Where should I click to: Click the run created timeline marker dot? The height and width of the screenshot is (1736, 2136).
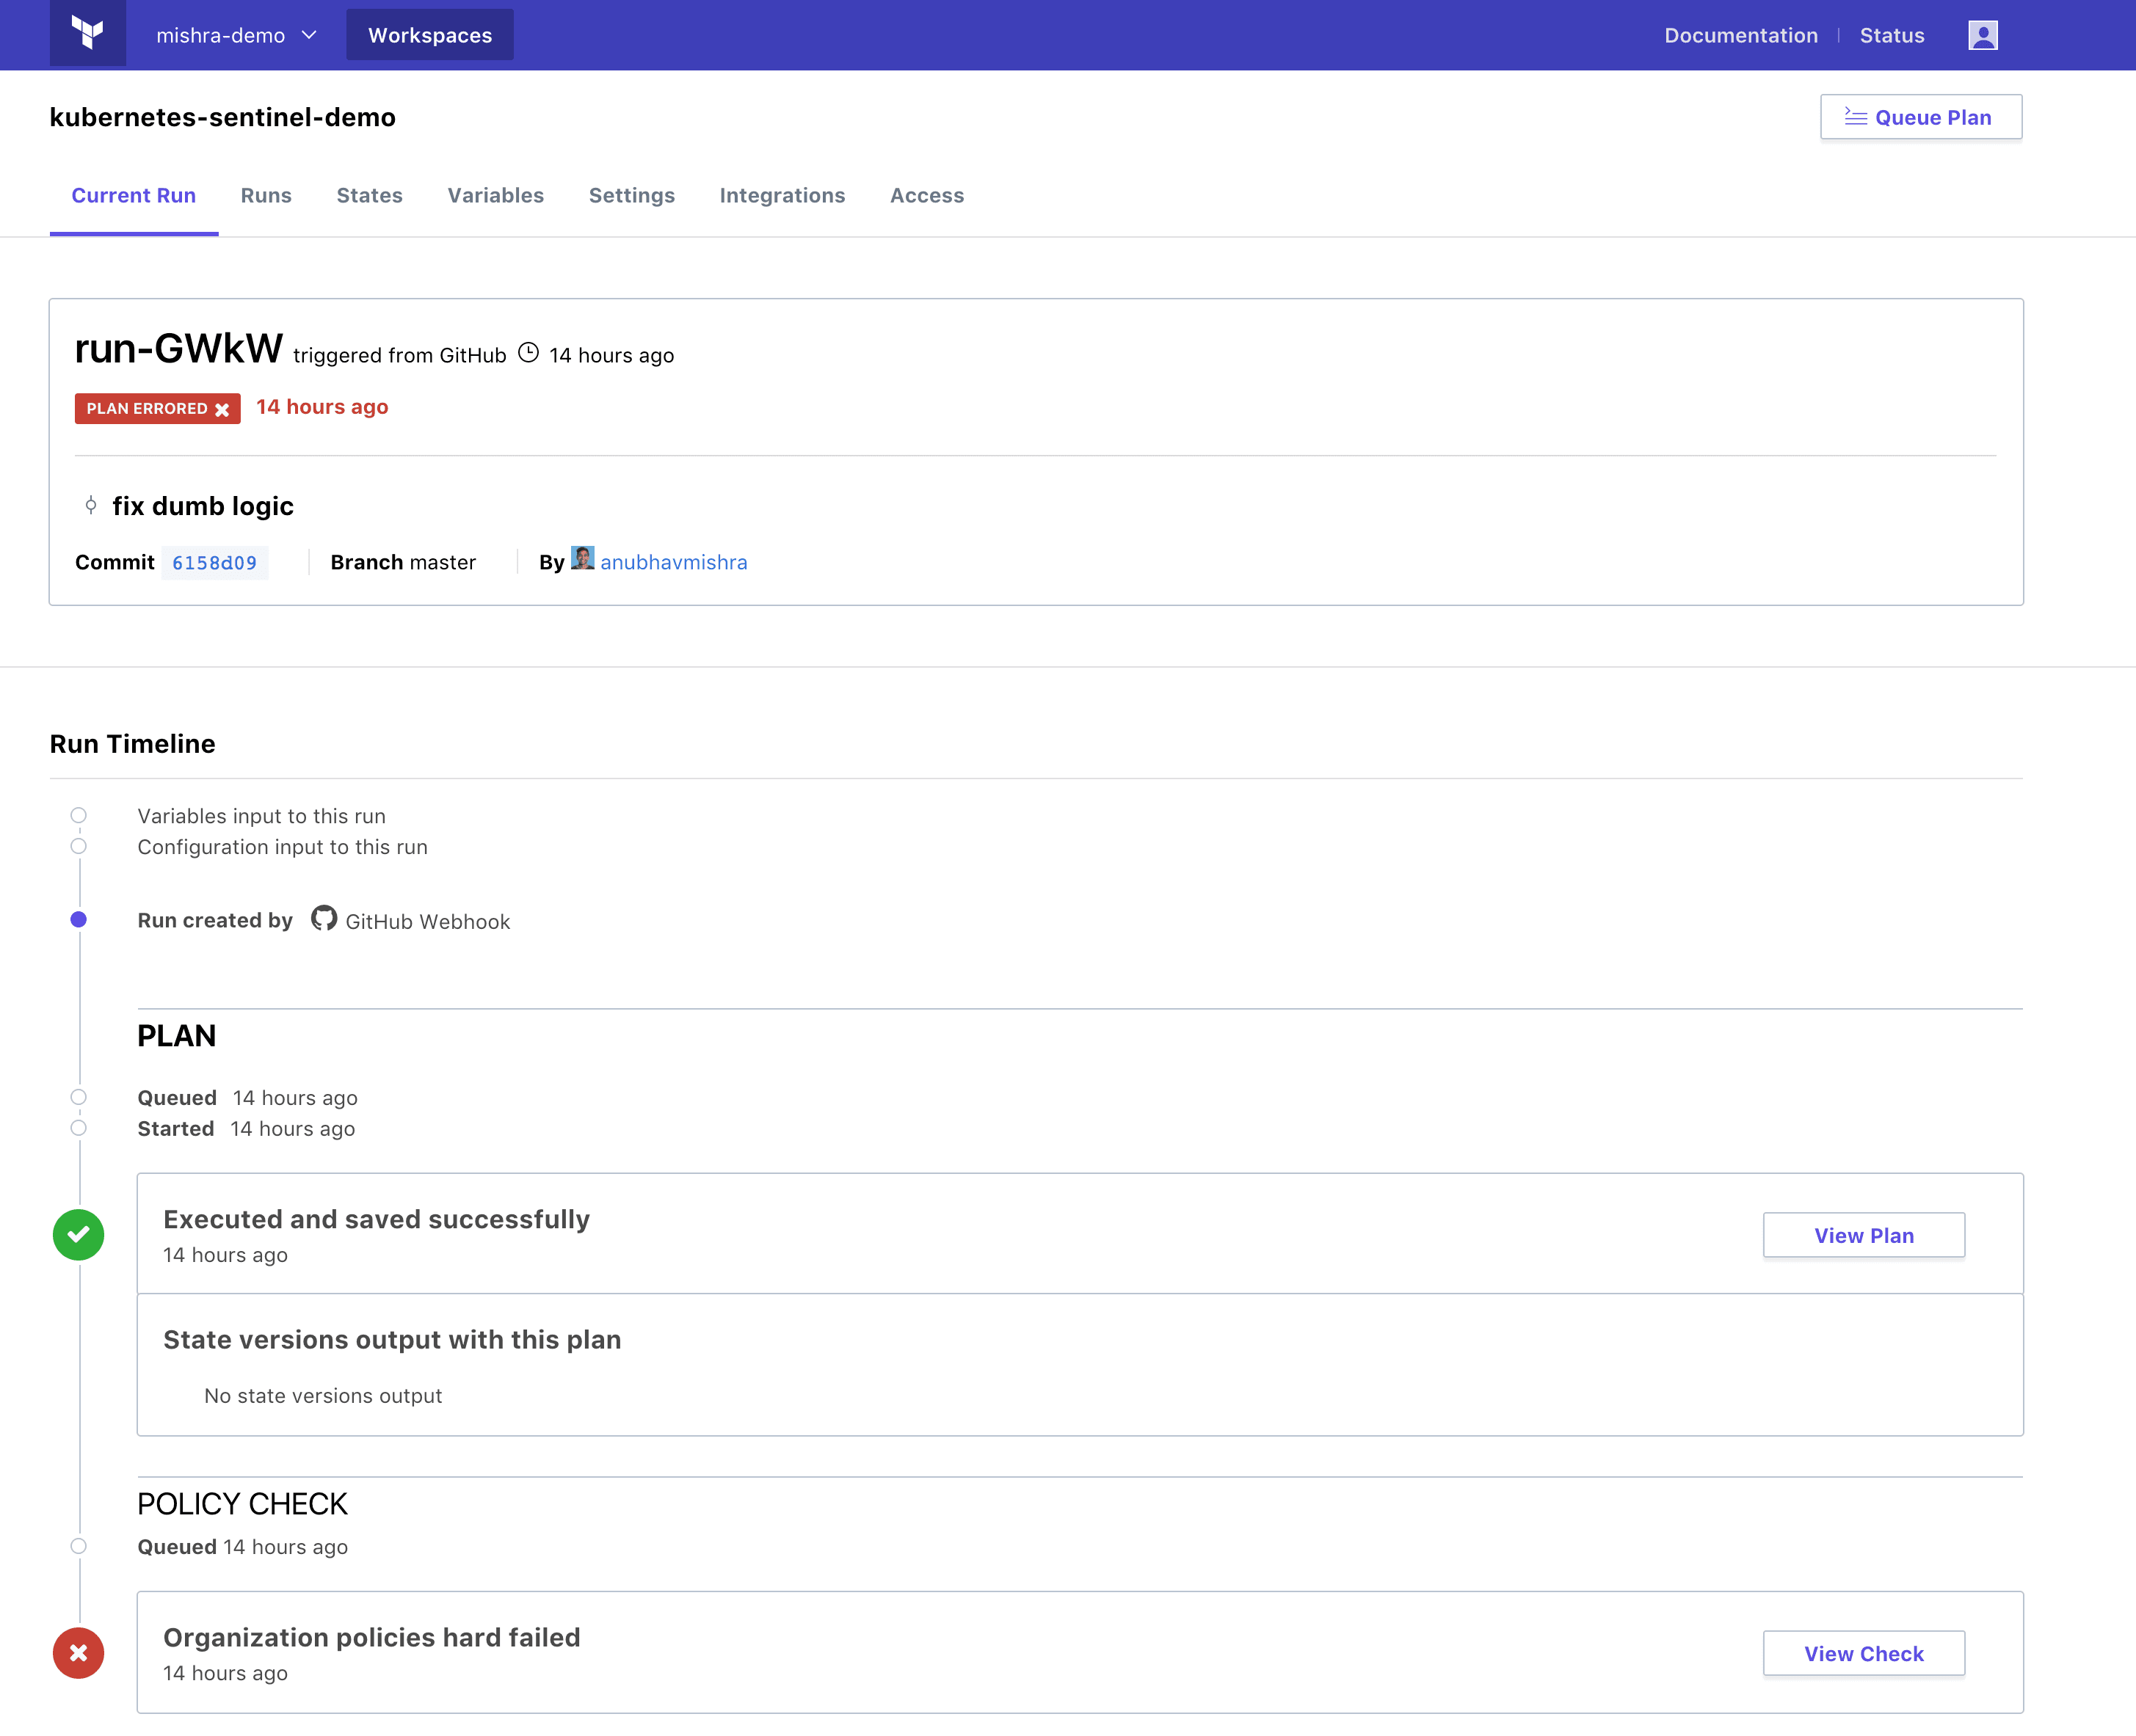point(79,920)
